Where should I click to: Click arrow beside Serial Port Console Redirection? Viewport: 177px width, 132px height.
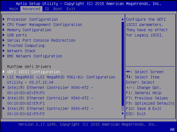(4, 40)
